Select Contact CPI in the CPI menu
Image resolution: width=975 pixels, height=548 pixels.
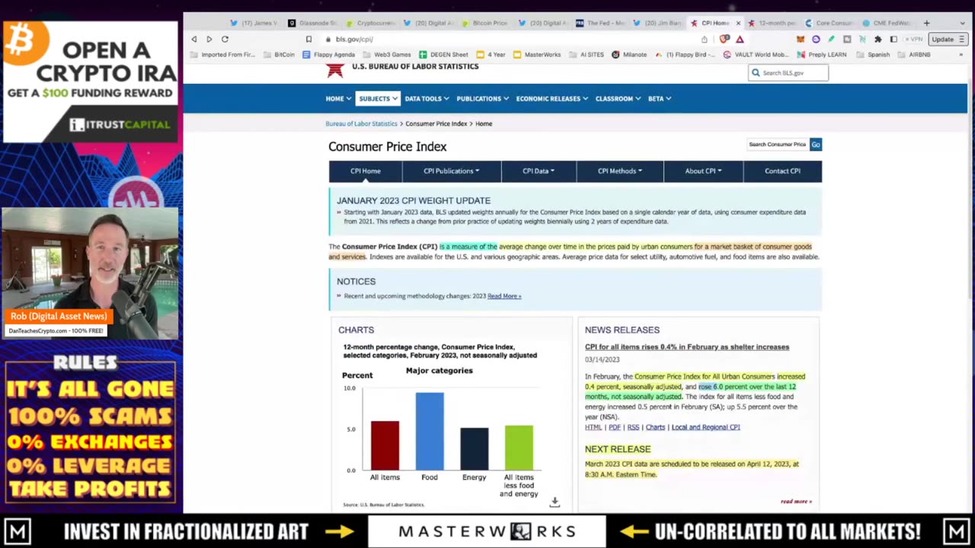[x=782, y=171]
